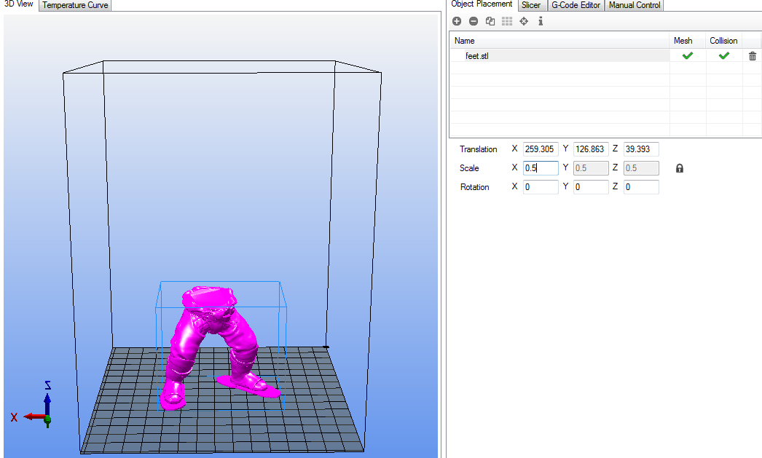Click the Scale X input field
762x458 pixels.
tap(540, 168)
